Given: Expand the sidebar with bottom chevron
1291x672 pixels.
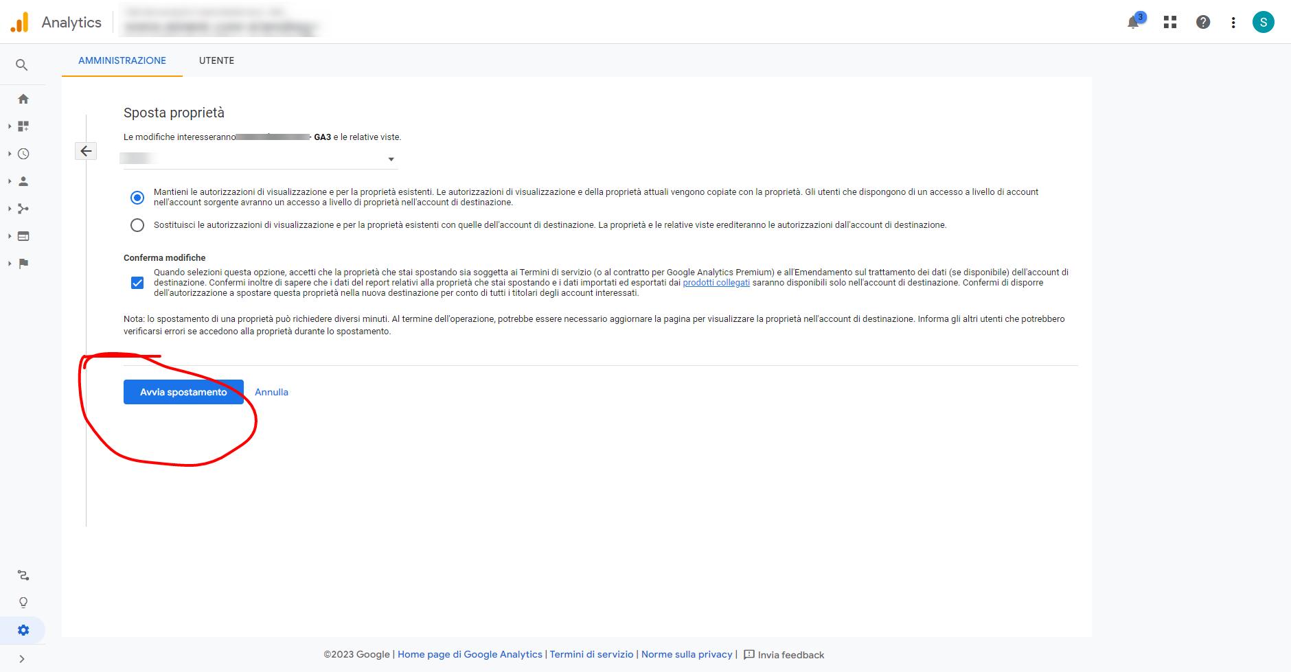Looking at the screenshot, I should click(x=22, y=659).
